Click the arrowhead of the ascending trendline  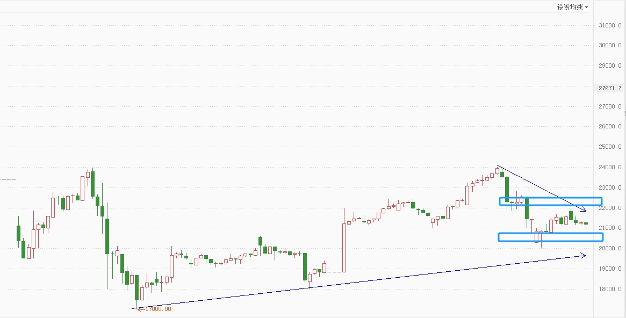pyautogui.click(x=584, y=255)
